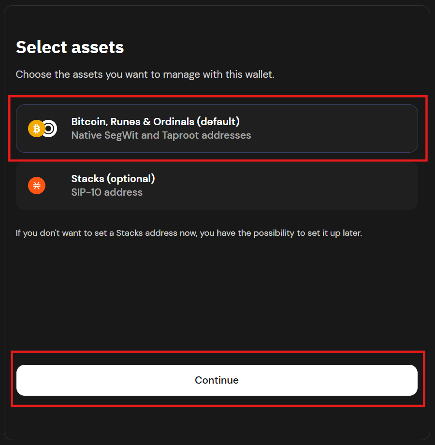Click Continue to proceed
Screen dimensions: 435x445
217,380
